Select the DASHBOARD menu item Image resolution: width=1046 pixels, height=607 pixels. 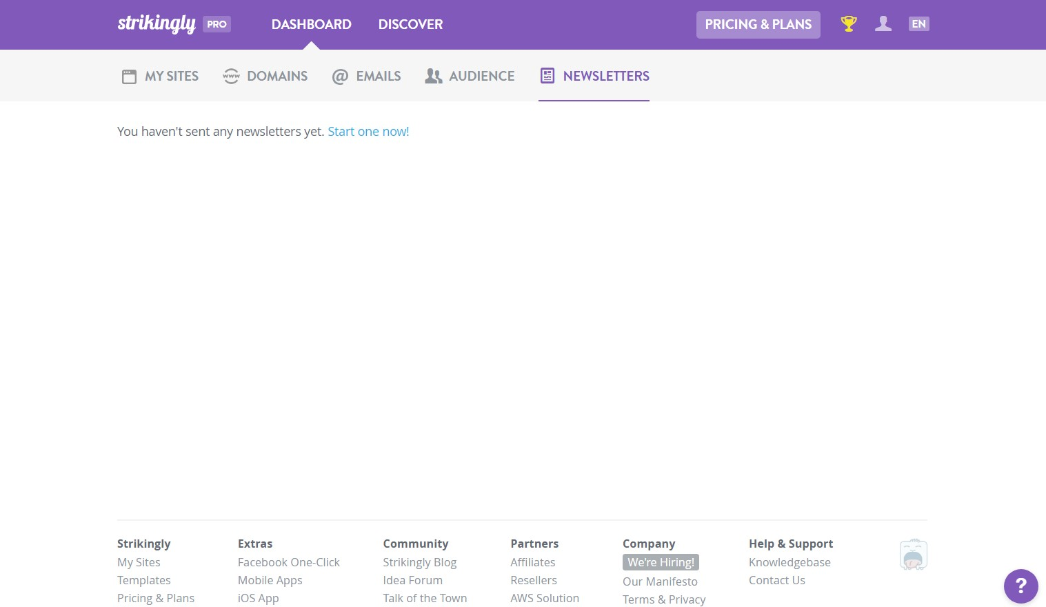tap(311, 24)
